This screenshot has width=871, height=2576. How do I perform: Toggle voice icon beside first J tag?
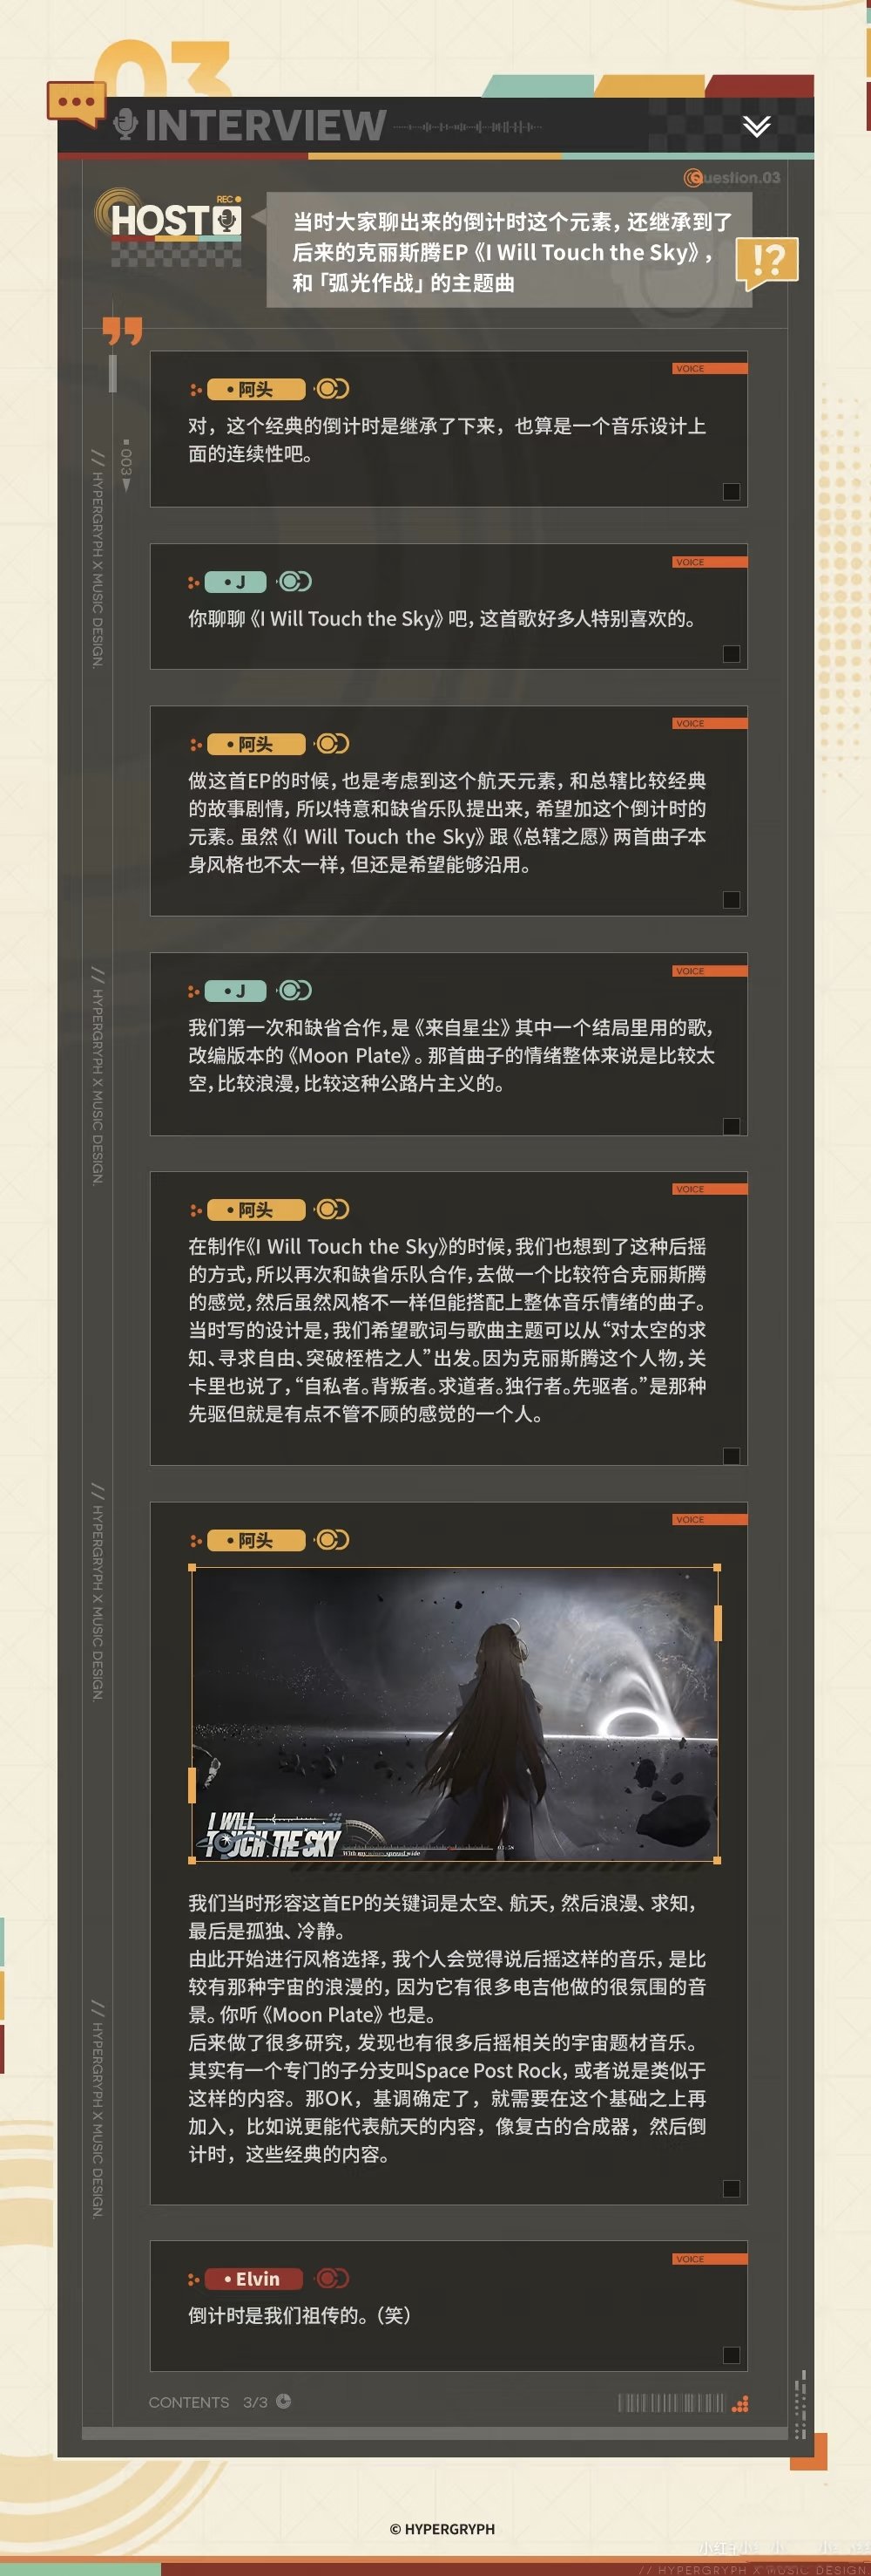click(x=294, y=581)
